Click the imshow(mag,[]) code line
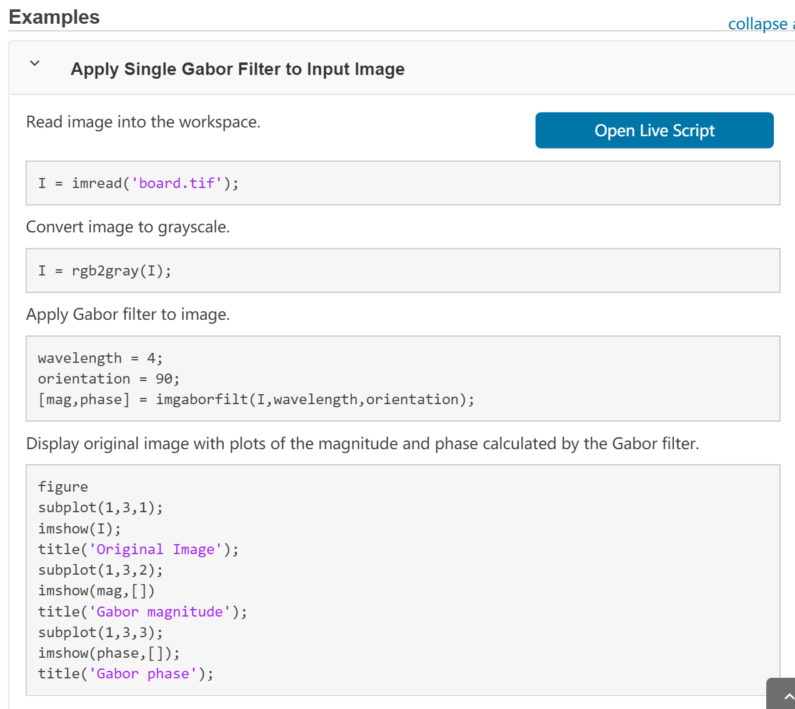This screenshot has width=795, height=709. pyautogui.click(x=96, y=590)
